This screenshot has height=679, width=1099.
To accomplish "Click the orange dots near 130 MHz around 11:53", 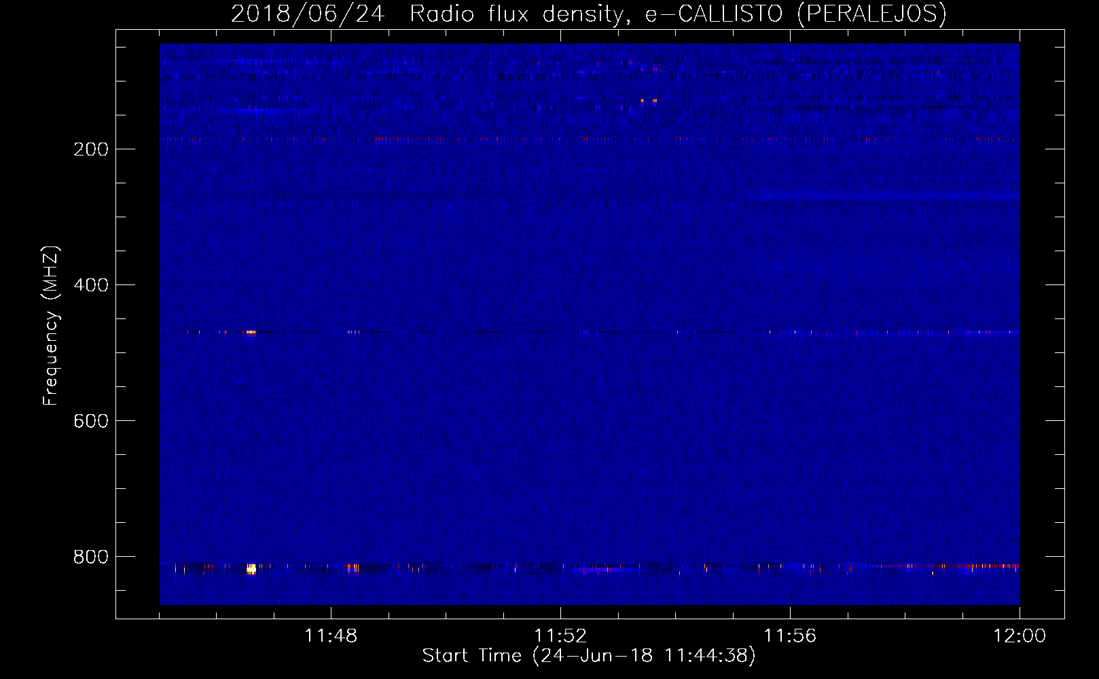I will tap(649, 100).
